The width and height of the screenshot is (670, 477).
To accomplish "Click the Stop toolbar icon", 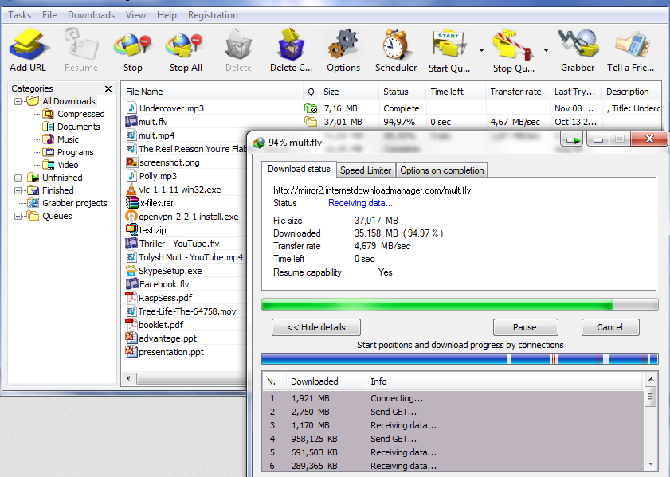I will pyautogui.click(x=132, y=45).
